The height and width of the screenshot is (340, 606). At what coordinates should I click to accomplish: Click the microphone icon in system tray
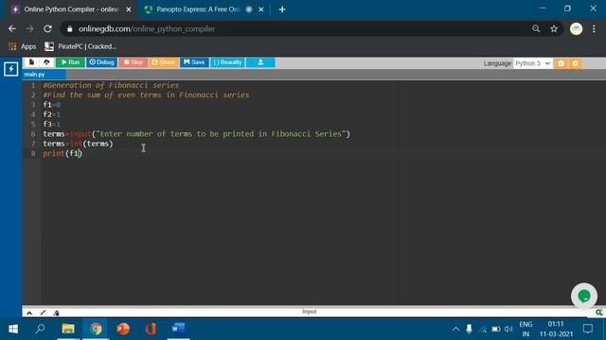click(470, 329)
